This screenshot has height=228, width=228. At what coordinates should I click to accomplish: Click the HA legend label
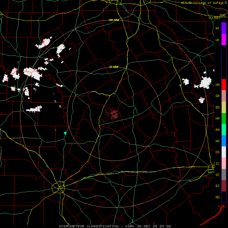217,85
